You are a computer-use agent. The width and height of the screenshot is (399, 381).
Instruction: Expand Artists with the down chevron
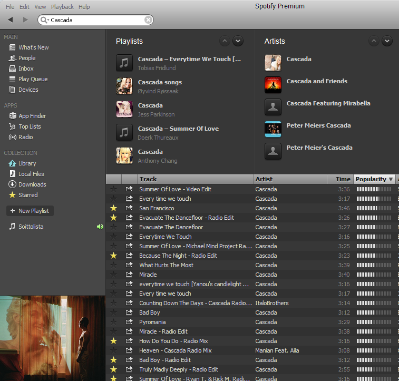pyautogui.click(x=387, y=41)
